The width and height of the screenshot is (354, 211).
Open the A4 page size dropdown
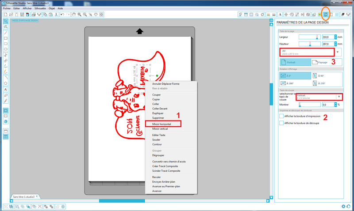click(338, 52)
